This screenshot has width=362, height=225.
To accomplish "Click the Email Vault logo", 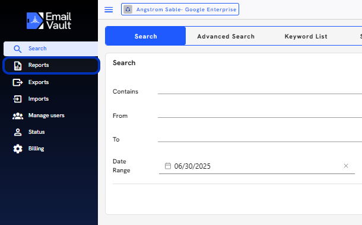I will click(x=49, y=21).
